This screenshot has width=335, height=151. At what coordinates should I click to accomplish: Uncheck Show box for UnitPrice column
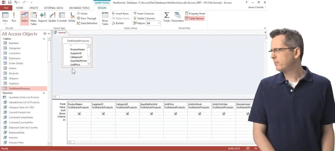click(176, 114)
